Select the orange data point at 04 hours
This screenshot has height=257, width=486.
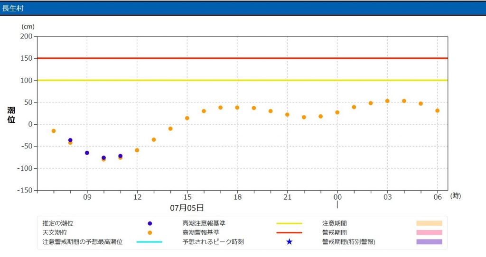coord(404,101)
